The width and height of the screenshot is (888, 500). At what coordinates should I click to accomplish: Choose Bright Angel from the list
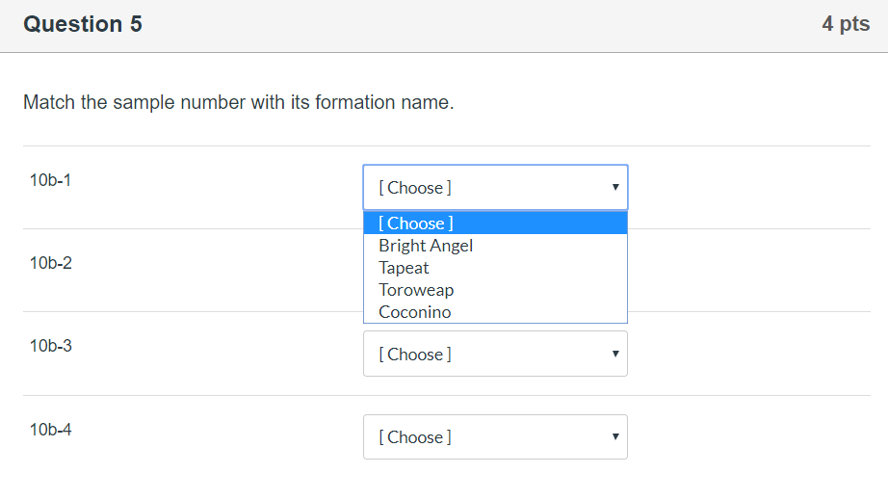tap(426, 246)
